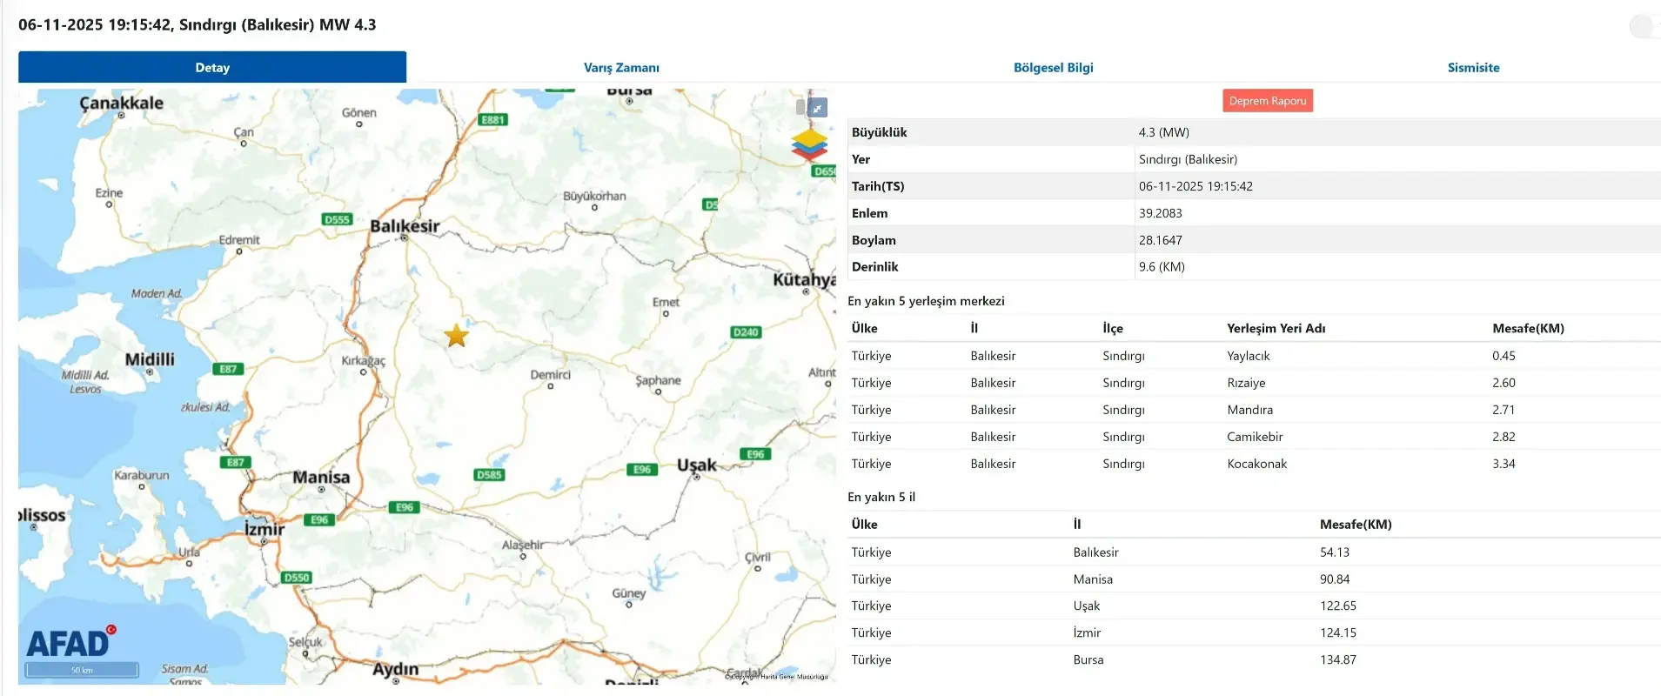Click the D585 road badge on map
Screen dimensions: 1661x696
coord(490,475)
